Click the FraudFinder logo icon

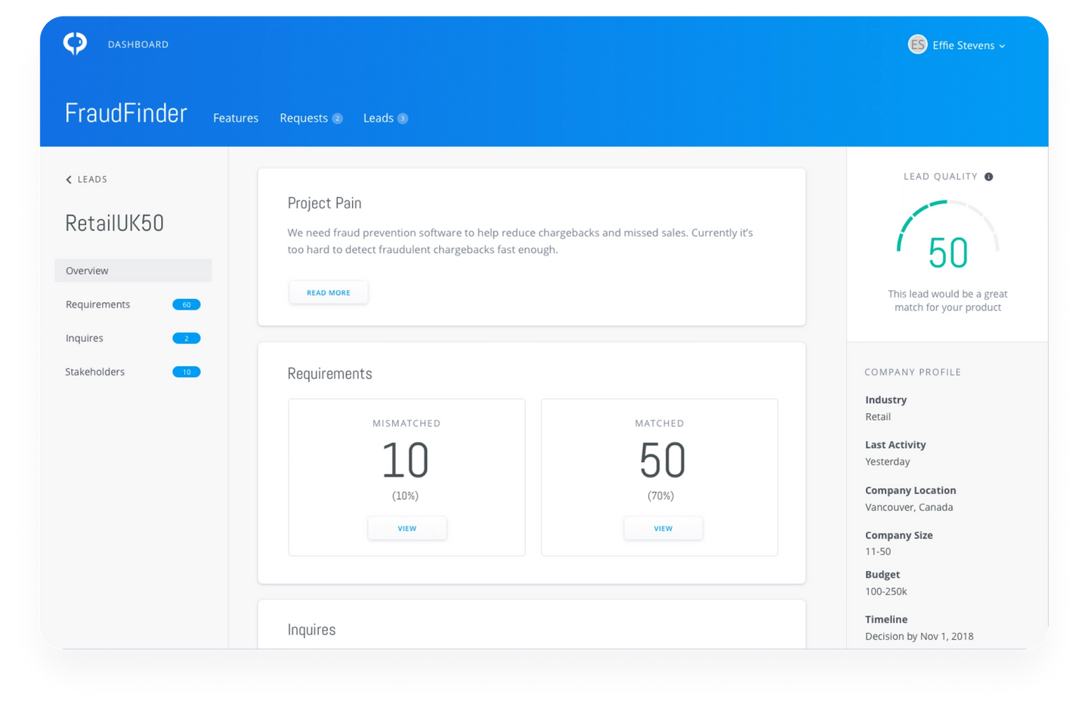(x=74, y=43)
